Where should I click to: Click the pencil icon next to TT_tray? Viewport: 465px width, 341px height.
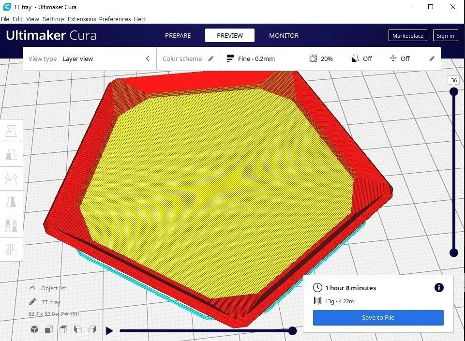tap(32, 302)
